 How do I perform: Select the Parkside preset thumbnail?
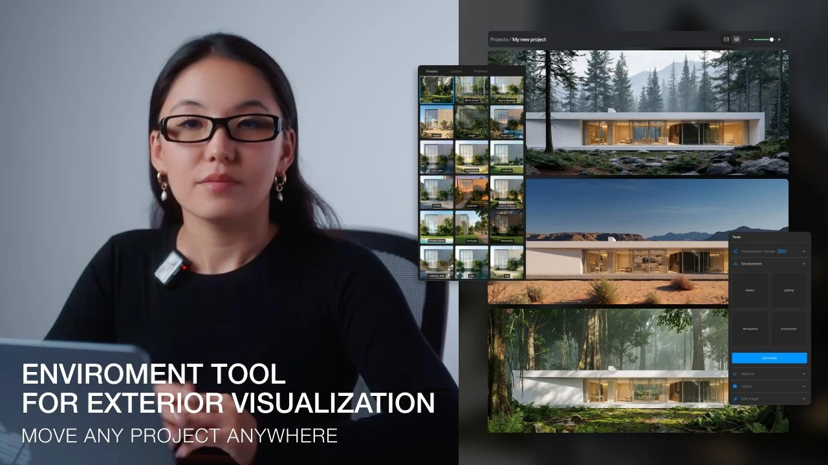click(x=472, y=227)
